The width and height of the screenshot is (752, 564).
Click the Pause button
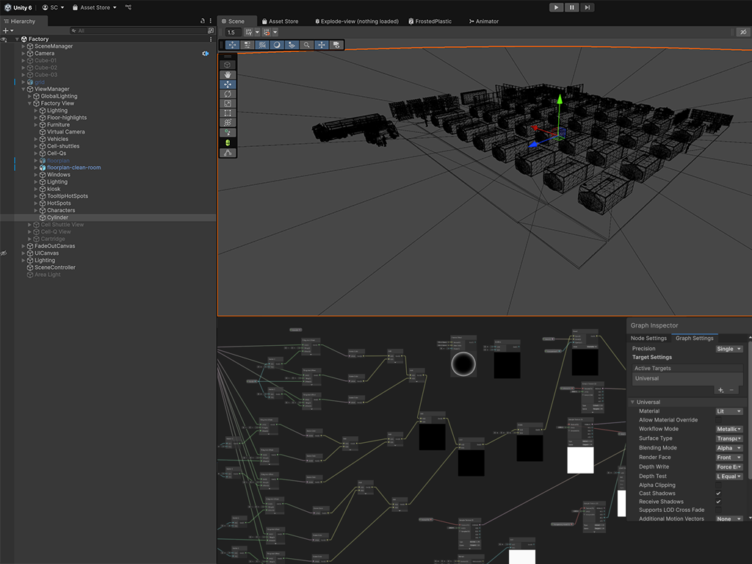(571, 7)
